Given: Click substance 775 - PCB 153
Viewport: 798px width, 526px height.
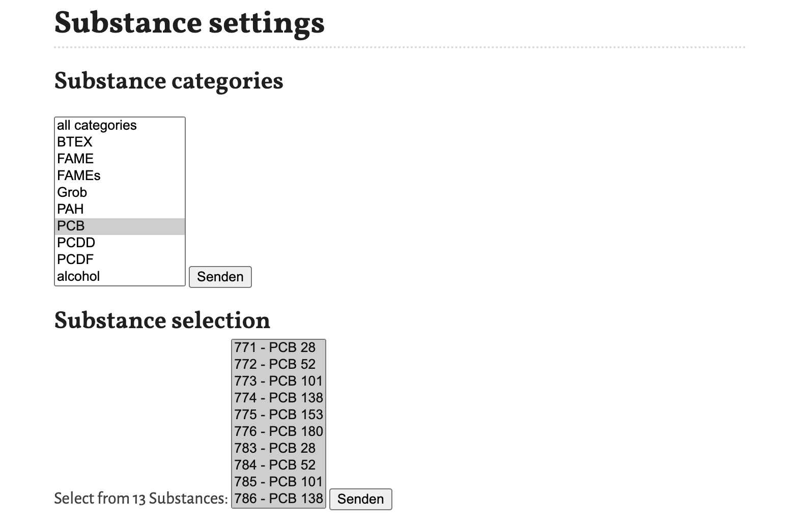Looking at the screenshot, I should (278, 415).
